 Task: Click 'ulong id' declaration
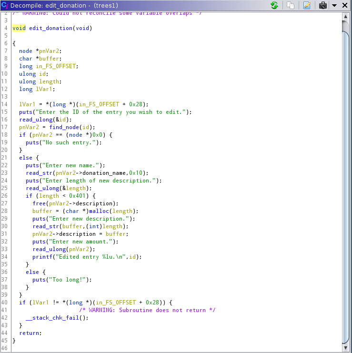[34, 74]
